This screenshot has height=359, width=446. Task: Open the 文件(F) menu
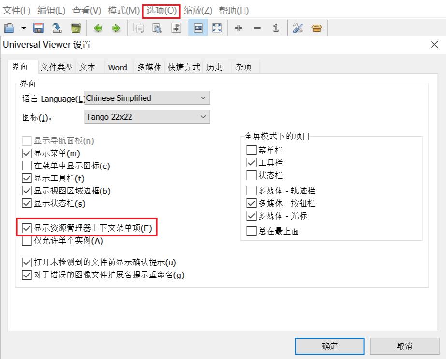[16, 11]
